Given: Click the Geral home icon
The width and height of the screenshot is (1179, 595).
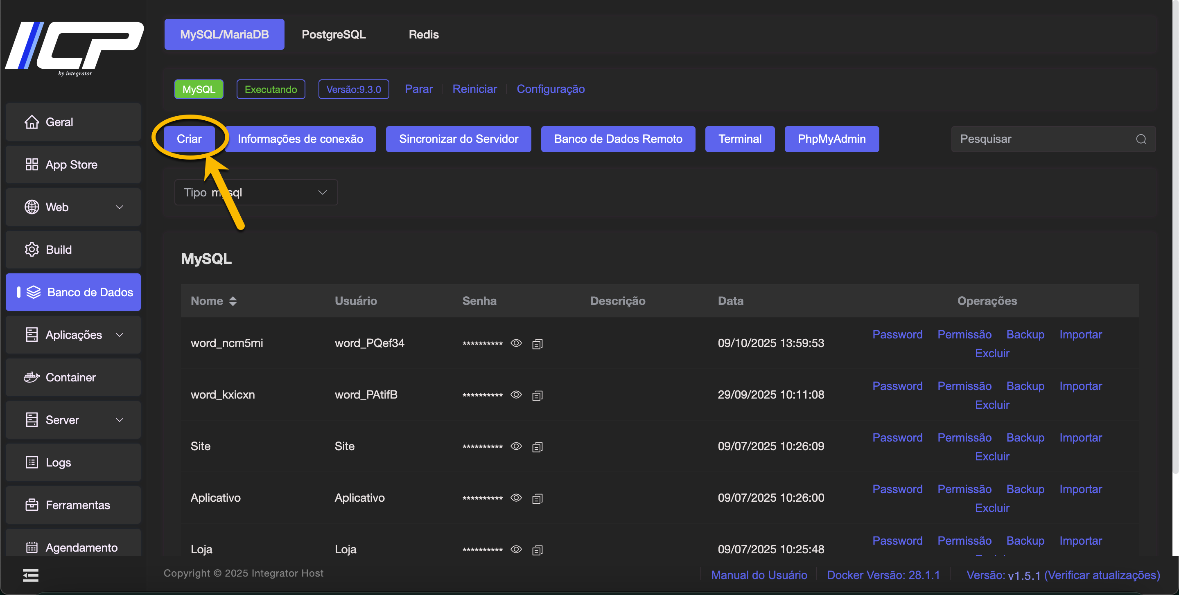Looking at the screenshot, I should tap(32, 122).
